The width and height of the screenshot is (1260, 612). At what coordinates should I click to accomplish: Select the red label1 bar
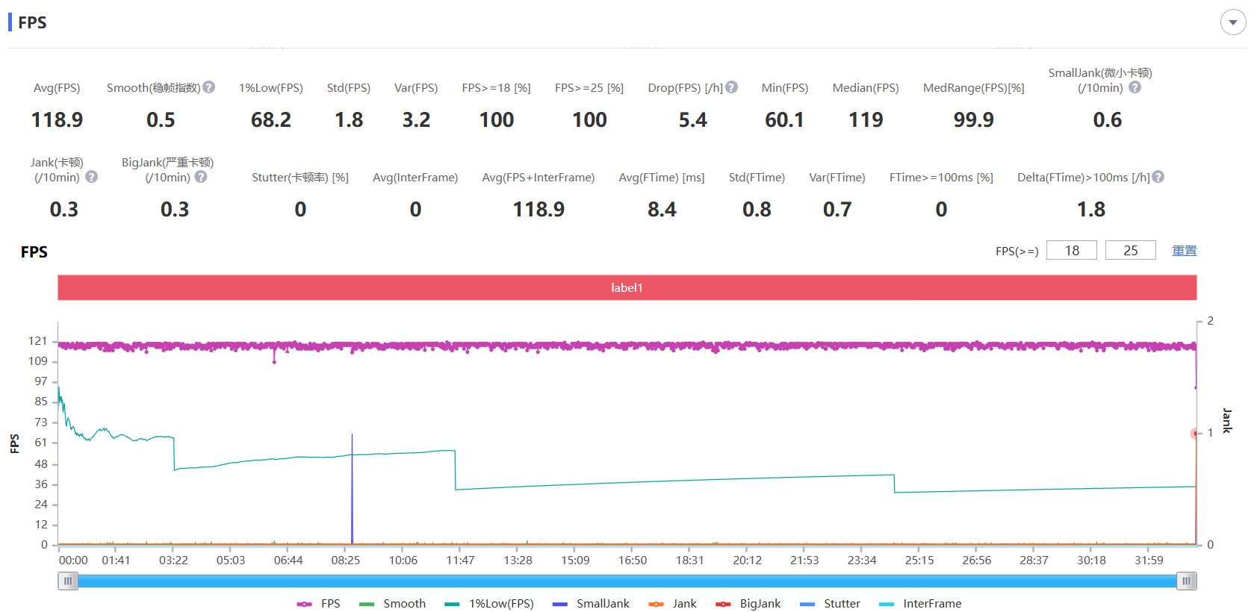click(627, 287)
